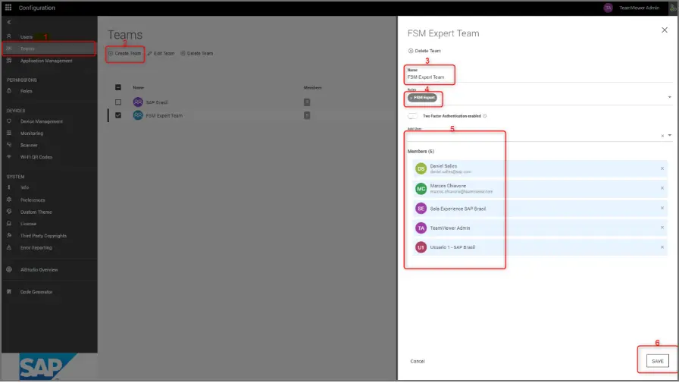Click the Teams sidebar icon
This screenshot has height=383, width=679.
coord(8,49)
